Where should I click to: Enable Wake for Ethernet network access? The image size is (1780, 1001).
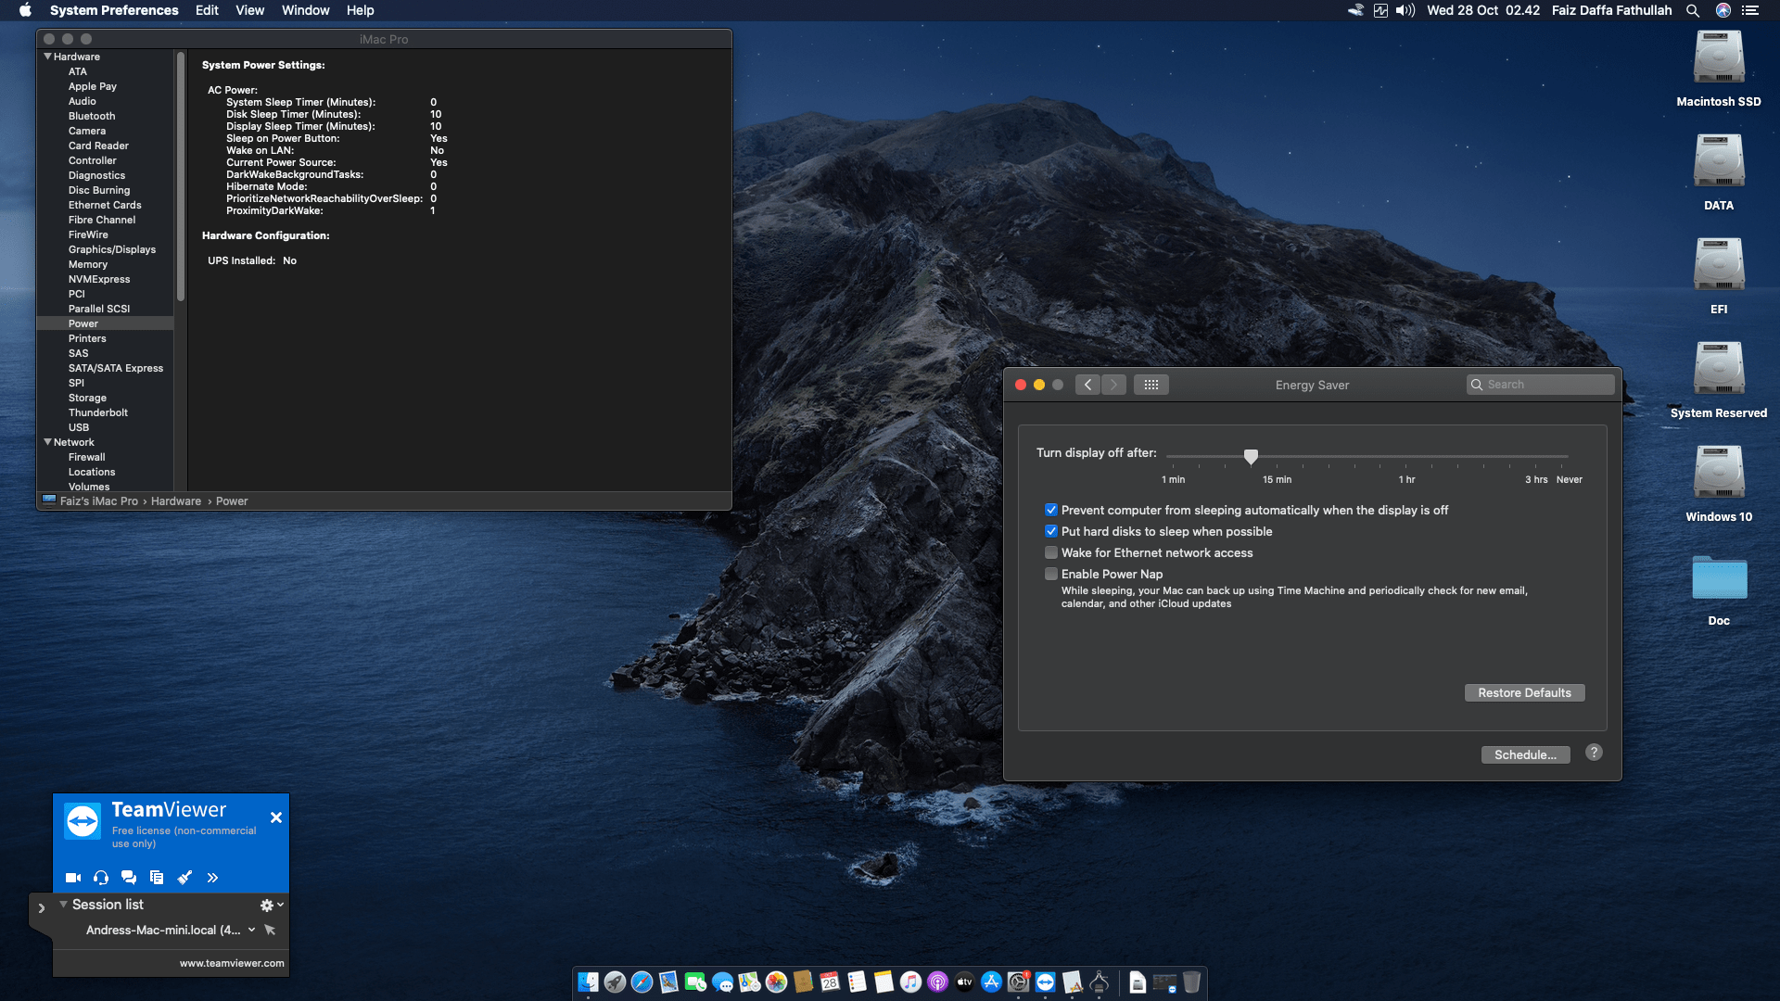(1051, 552)
